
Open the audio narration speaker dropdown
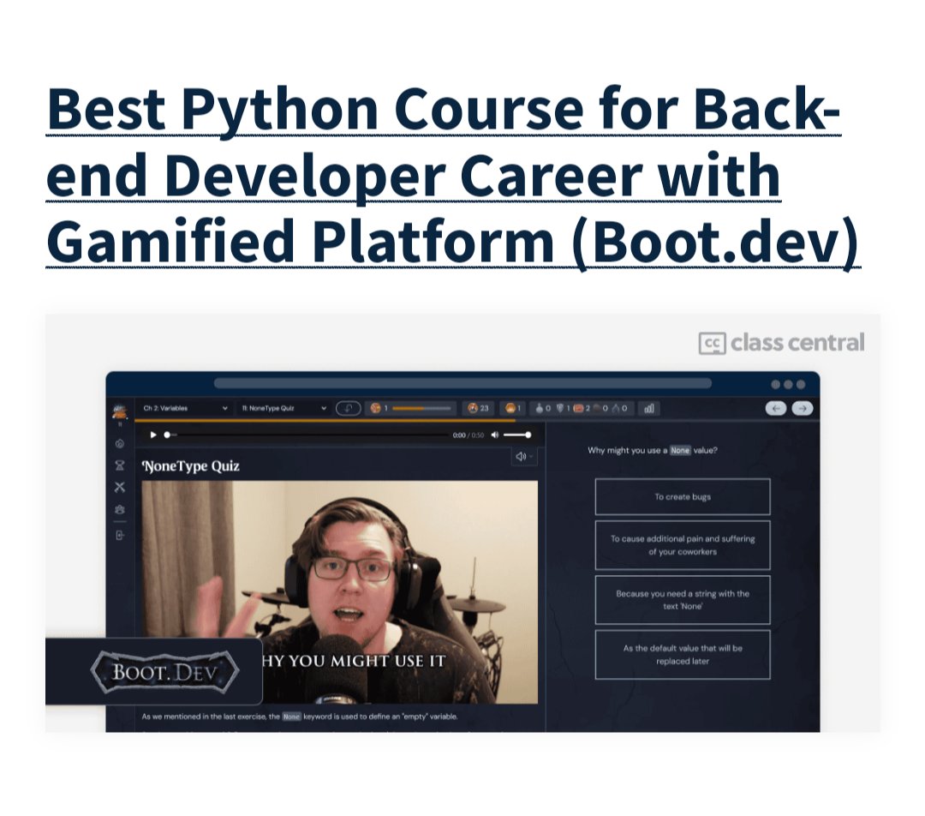[x=524, y=456]
